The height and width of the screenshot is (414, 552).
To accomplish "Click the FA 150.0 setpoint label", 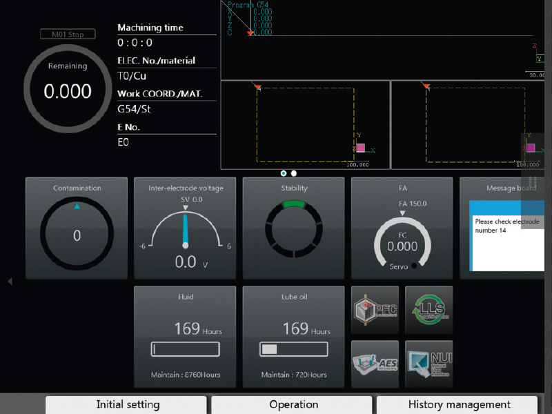I will 413,204.
